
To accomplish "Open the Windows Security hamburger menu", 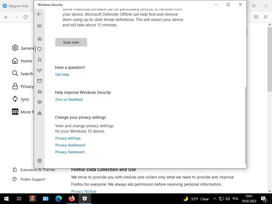I will pyautogui.click(x=39, y=26).
